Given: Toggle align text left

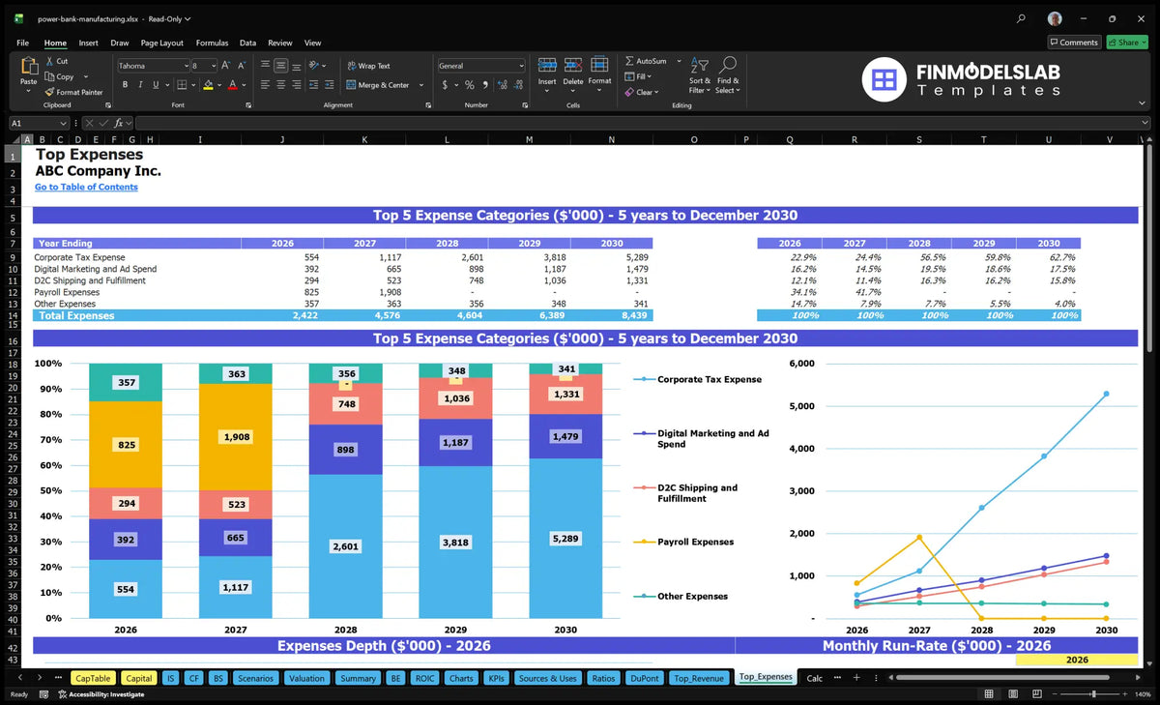Looking at the screenshot, I should tap(265, 85).
